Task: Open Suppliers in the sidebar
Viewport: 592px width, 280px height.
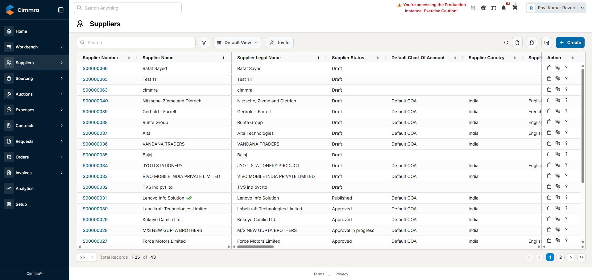Action: [x=35, y=63]
